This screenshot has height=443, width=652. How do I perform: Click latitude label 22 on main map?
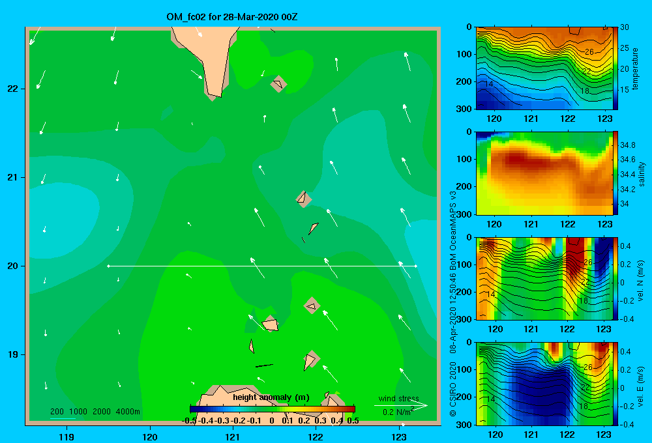(x=12, y=89)
